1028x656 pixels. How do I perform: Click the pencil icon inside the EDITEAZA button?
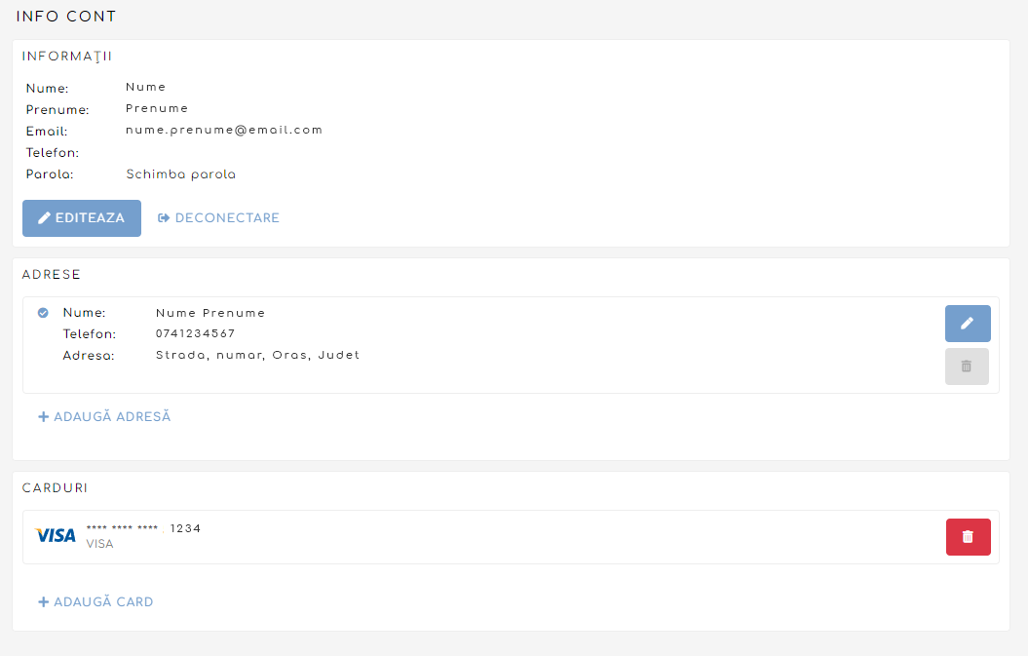pos(44,218)
